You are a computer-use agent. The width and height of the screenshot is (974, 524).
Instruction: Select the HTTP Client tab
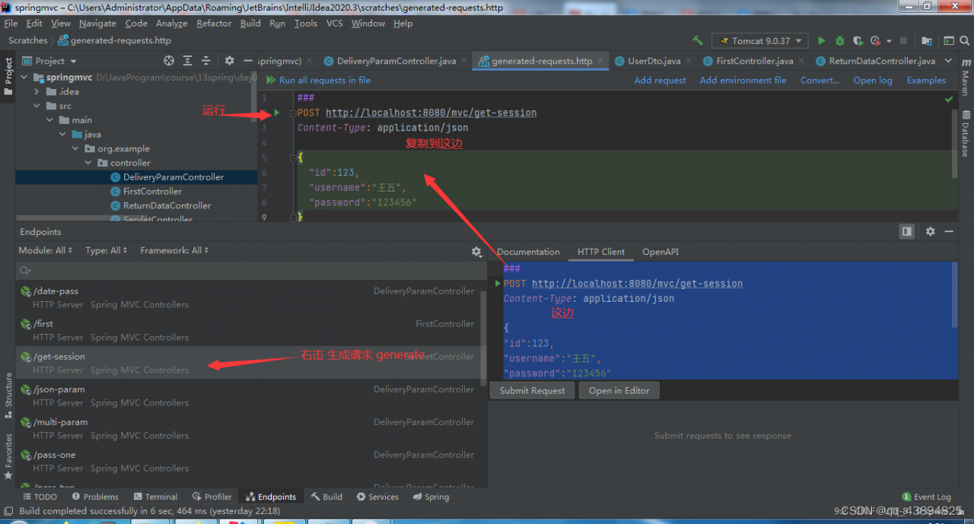(601, 252)
